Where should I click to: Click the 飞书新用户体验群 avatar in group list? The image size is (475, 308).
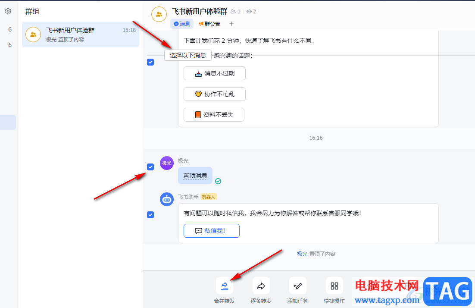point(33,35)
